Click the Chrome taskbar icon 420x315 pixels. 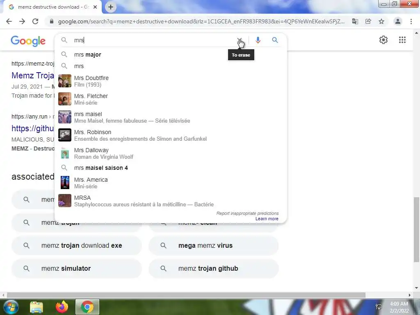(x=87, y=307)
